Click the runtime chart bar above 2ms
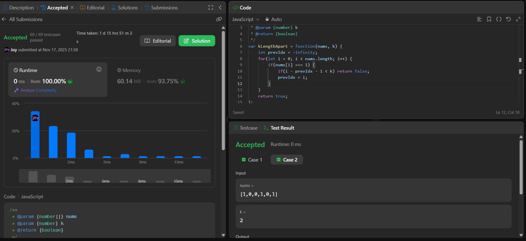 pos(71,145)
